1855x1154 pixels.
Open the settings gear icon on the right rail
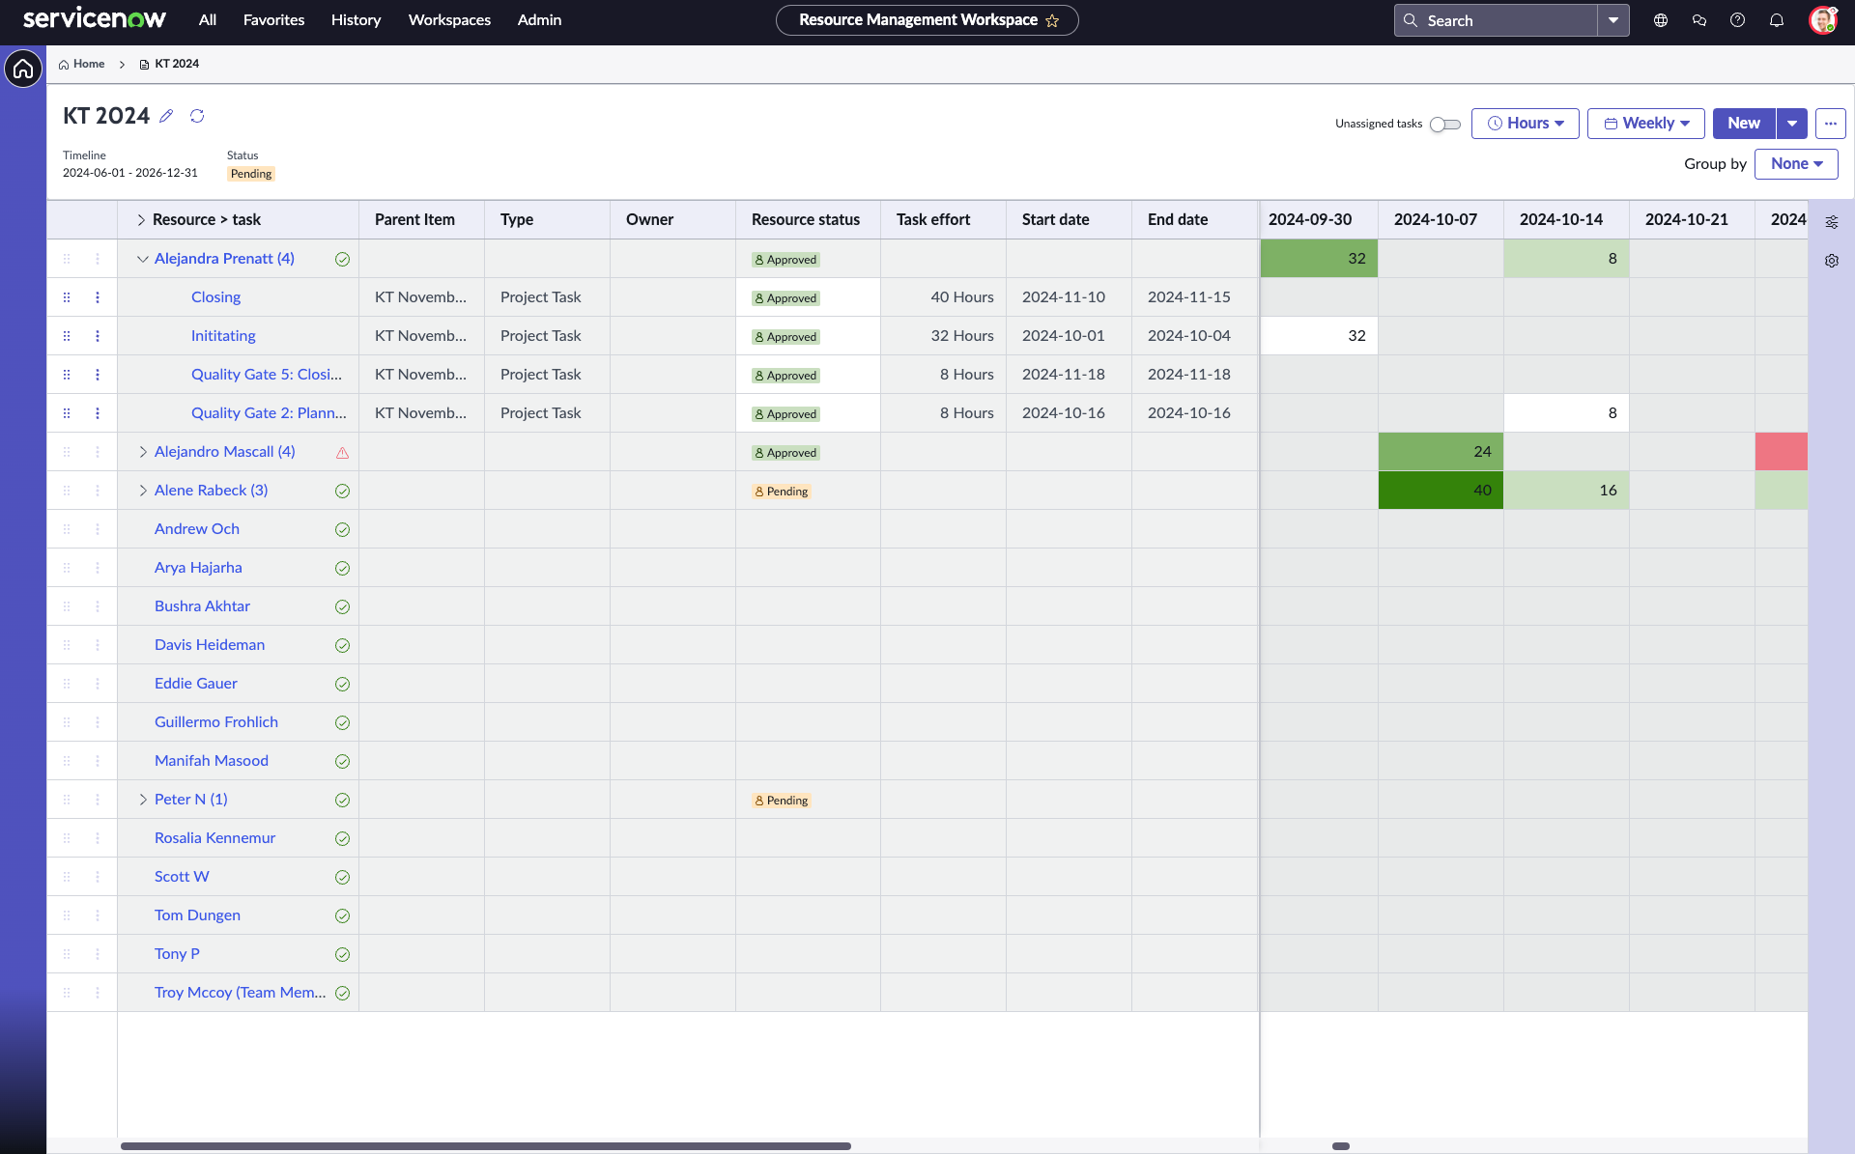click(1832, 261)
